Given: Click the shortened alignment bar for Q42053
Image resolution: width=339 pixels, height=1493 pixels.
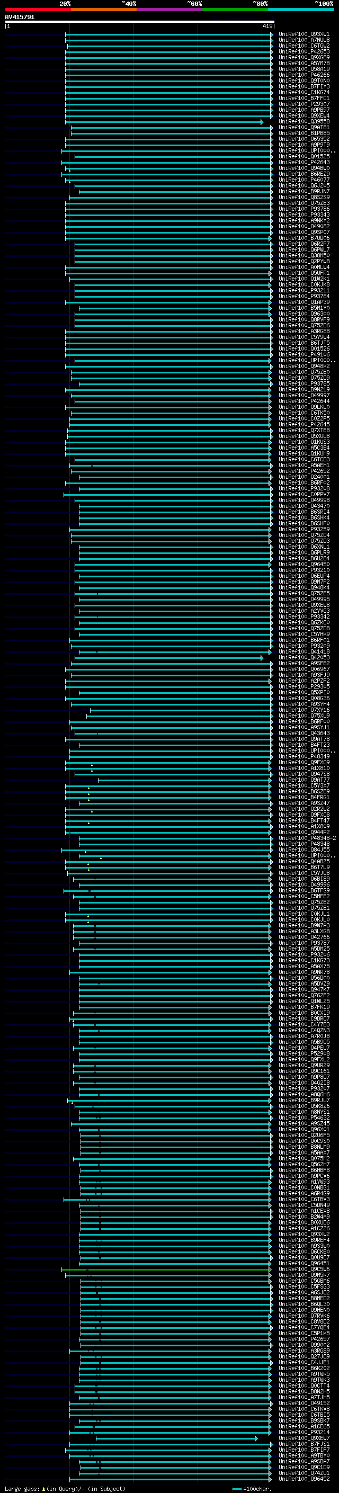Looking at the screenshot, I should 169,658.
